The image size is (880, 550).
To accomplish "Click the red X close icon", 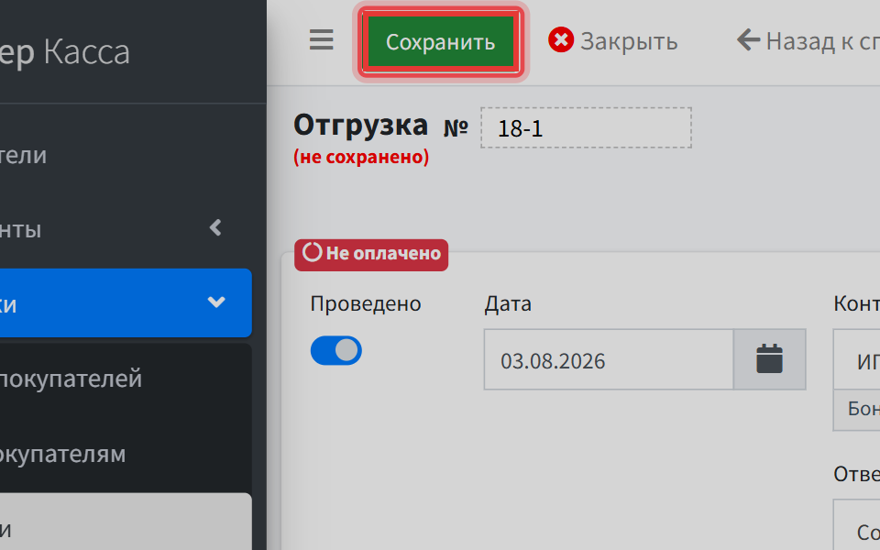I will coord(561,40).
